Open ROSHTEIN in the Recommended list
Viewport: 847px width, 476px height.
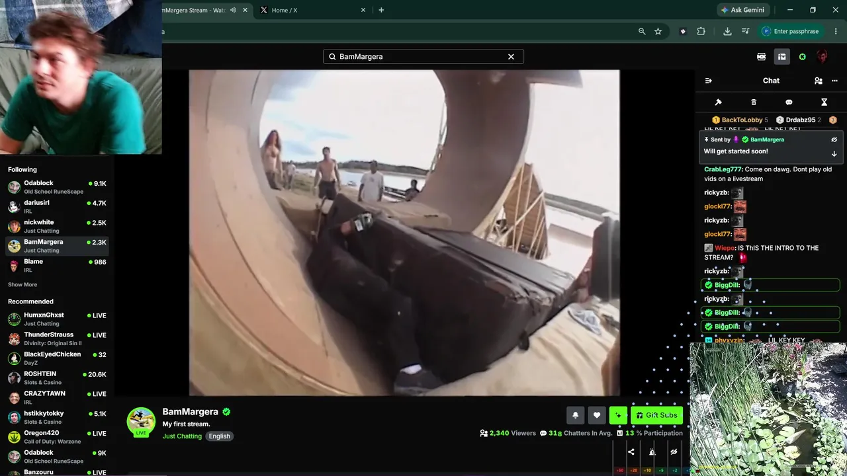coord(57,378)
